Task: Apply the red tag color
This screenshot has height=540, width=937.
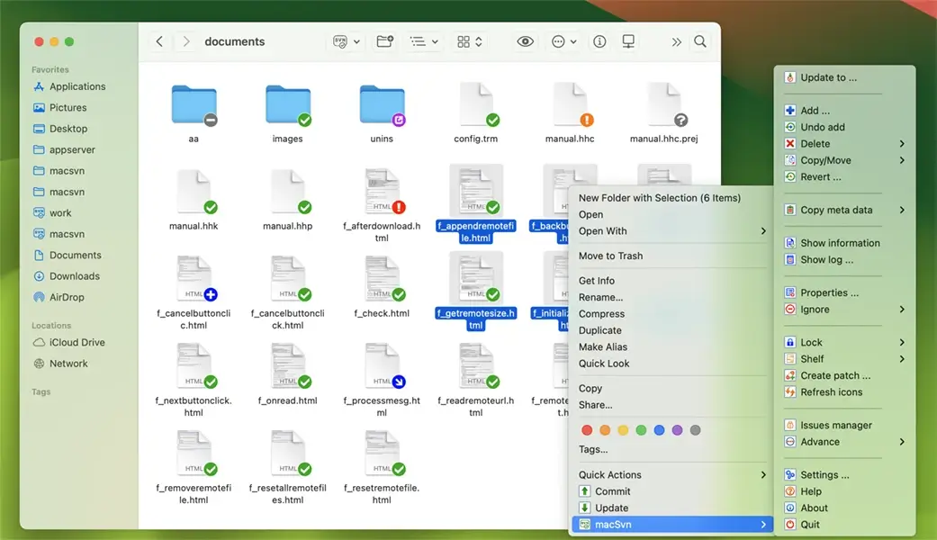Action: point(587,430)
